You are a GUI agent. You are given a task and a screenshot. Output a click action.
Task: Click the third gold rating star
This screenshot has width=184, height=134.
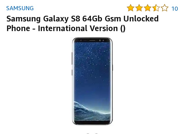(147, 8)
